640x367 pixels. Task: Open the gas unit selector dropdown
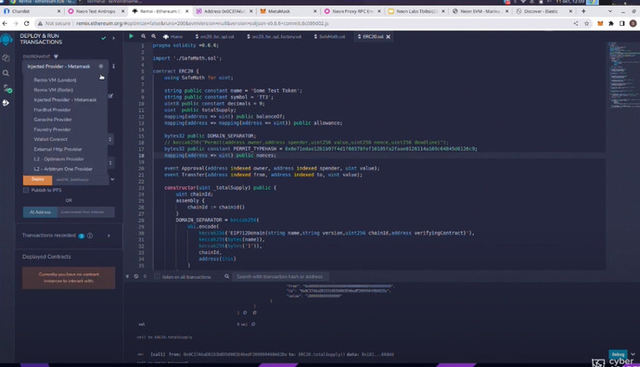(x=109, y=139)
